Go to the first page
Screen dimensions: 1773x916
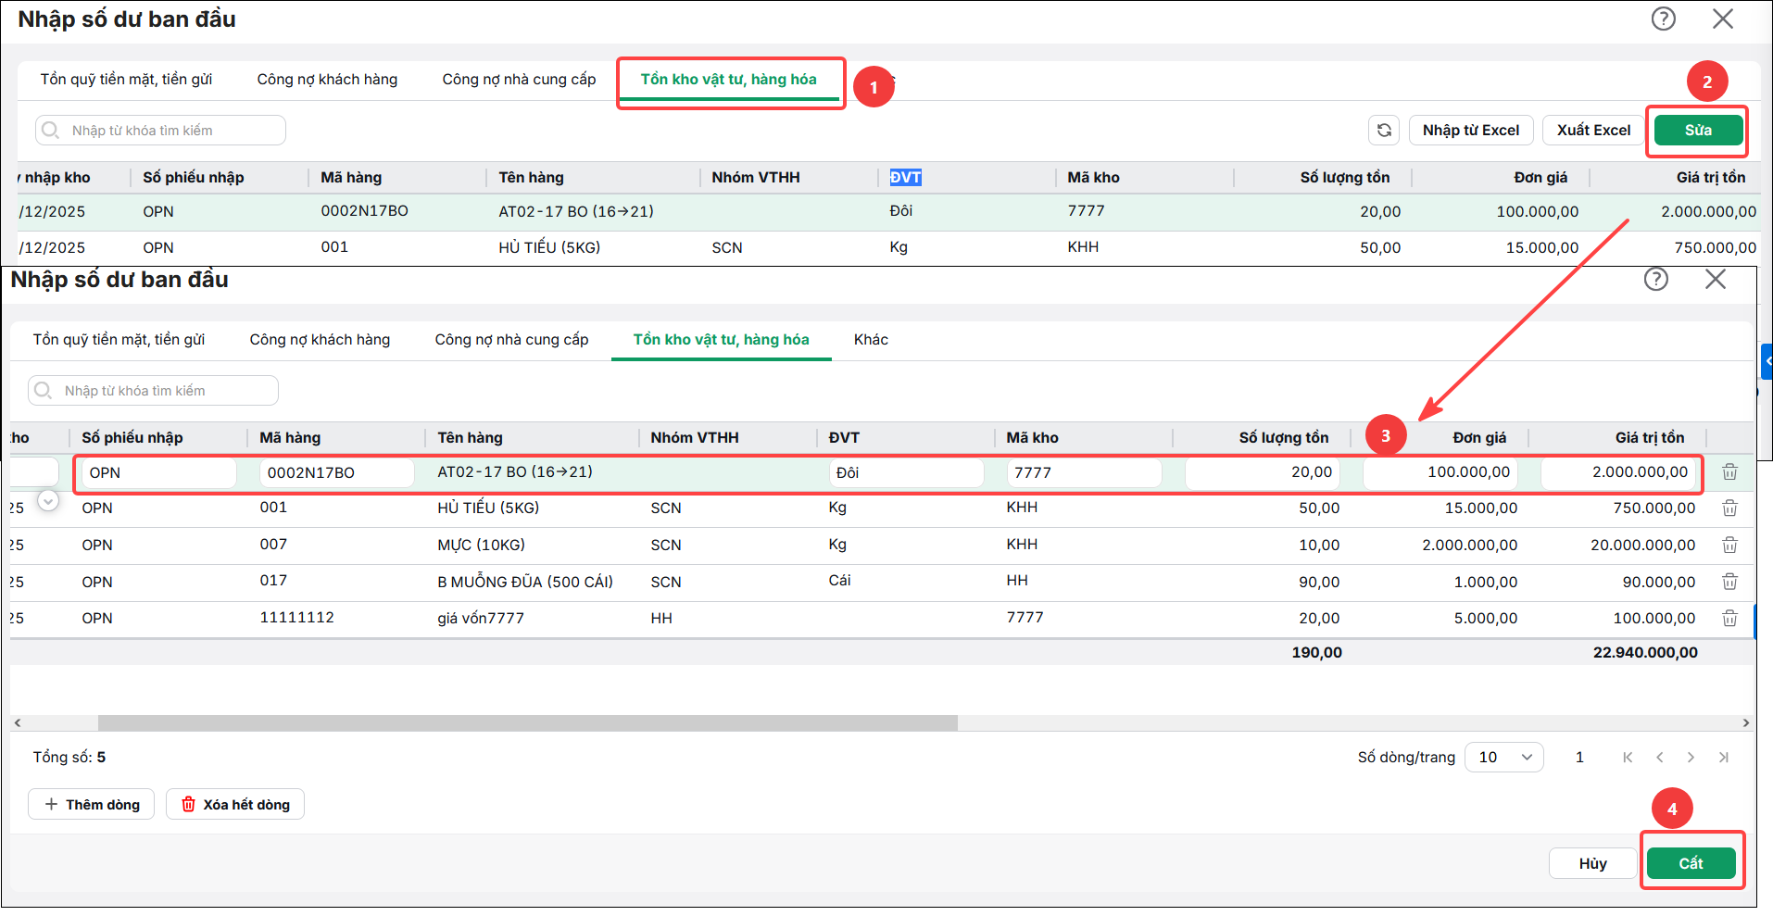1628,758
